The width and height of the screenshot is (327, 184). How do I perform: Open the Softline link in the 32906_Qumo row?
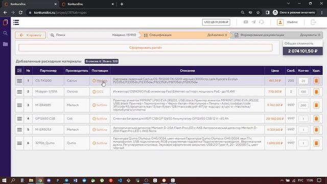pos(102,143)
